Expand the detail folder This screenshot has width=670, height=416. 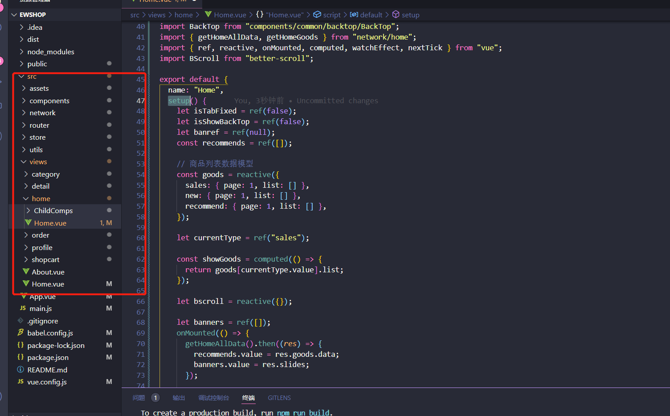41,186
